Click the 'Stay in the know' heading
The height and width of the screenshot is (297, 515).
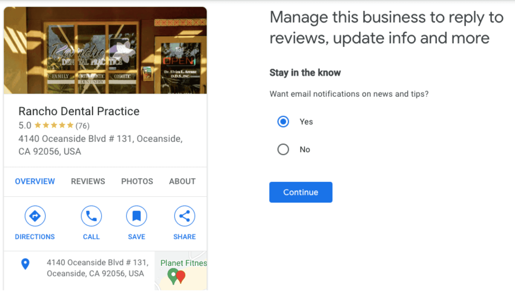tap(305, 73)
